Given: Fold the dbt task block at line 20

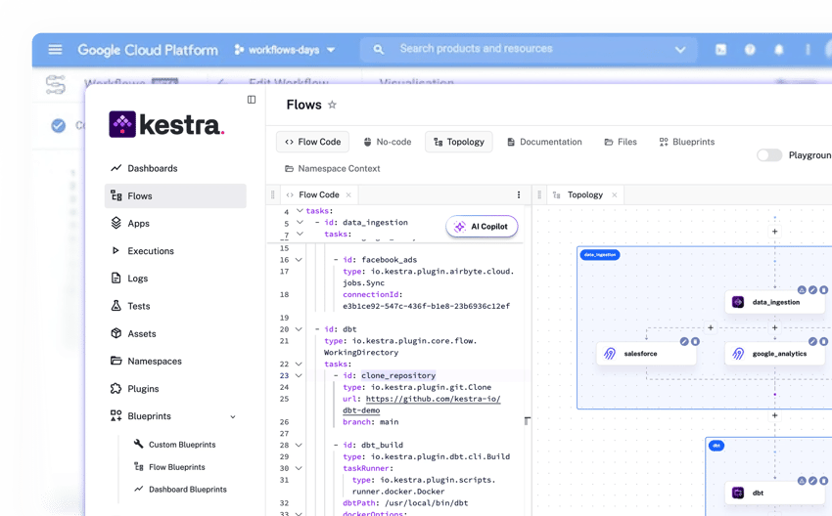Looking at the screenshot, I should click(x=300, y=329).
